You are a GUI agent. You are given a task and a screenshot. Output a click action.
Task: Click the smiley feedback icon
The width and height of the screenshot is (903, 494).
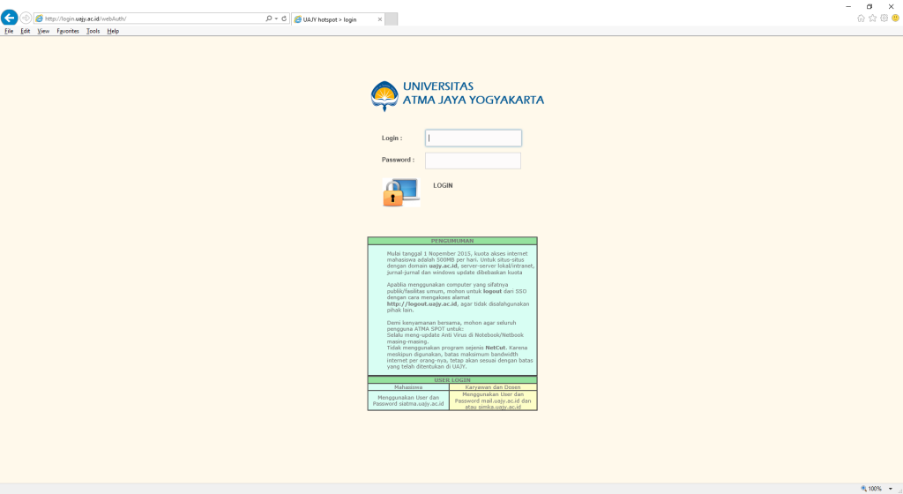coord(896,18)
